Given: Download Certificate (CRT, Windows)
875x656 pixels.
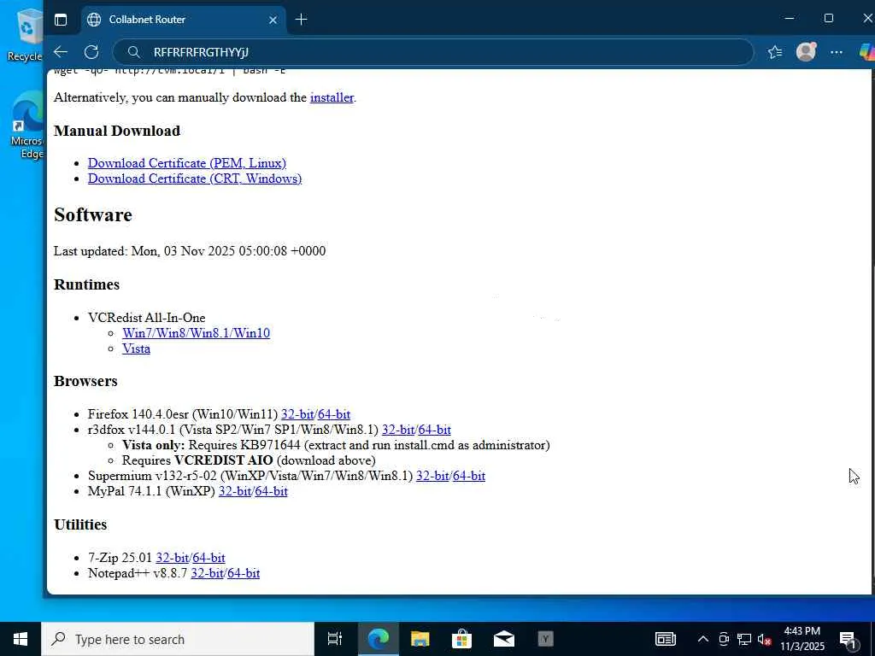Looking at the screenshot, I should pyautogui.click(x=195, y=179).
